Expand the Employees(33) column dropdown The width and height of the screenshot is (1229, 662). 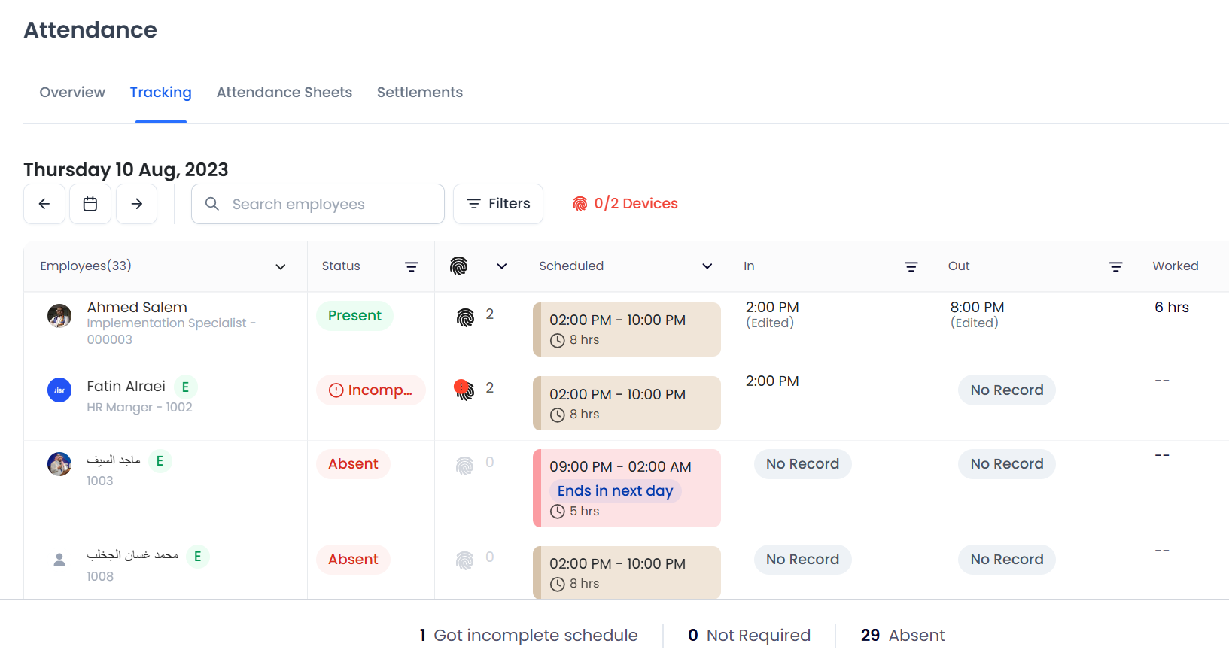point(281,266)
